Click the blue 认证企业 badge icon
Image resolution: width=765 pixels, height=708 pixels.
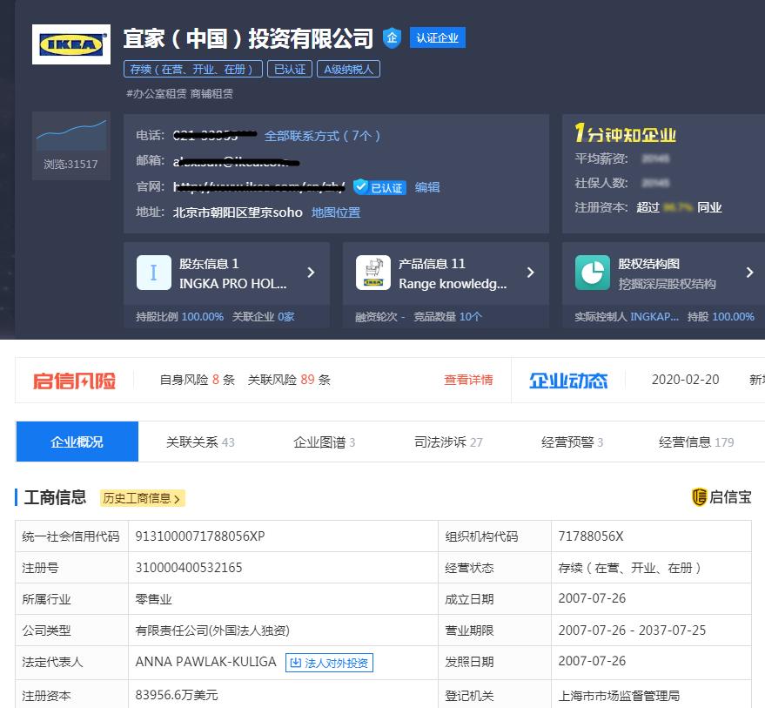click(x=438, y=37)
